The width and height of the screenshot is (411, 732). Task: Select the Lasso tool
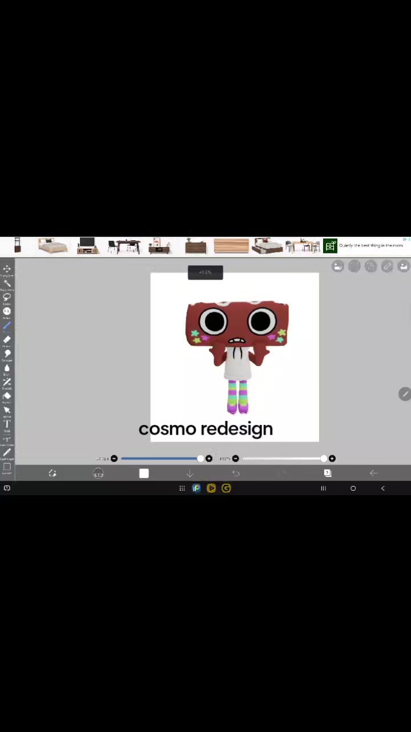(x=7, y=297)
